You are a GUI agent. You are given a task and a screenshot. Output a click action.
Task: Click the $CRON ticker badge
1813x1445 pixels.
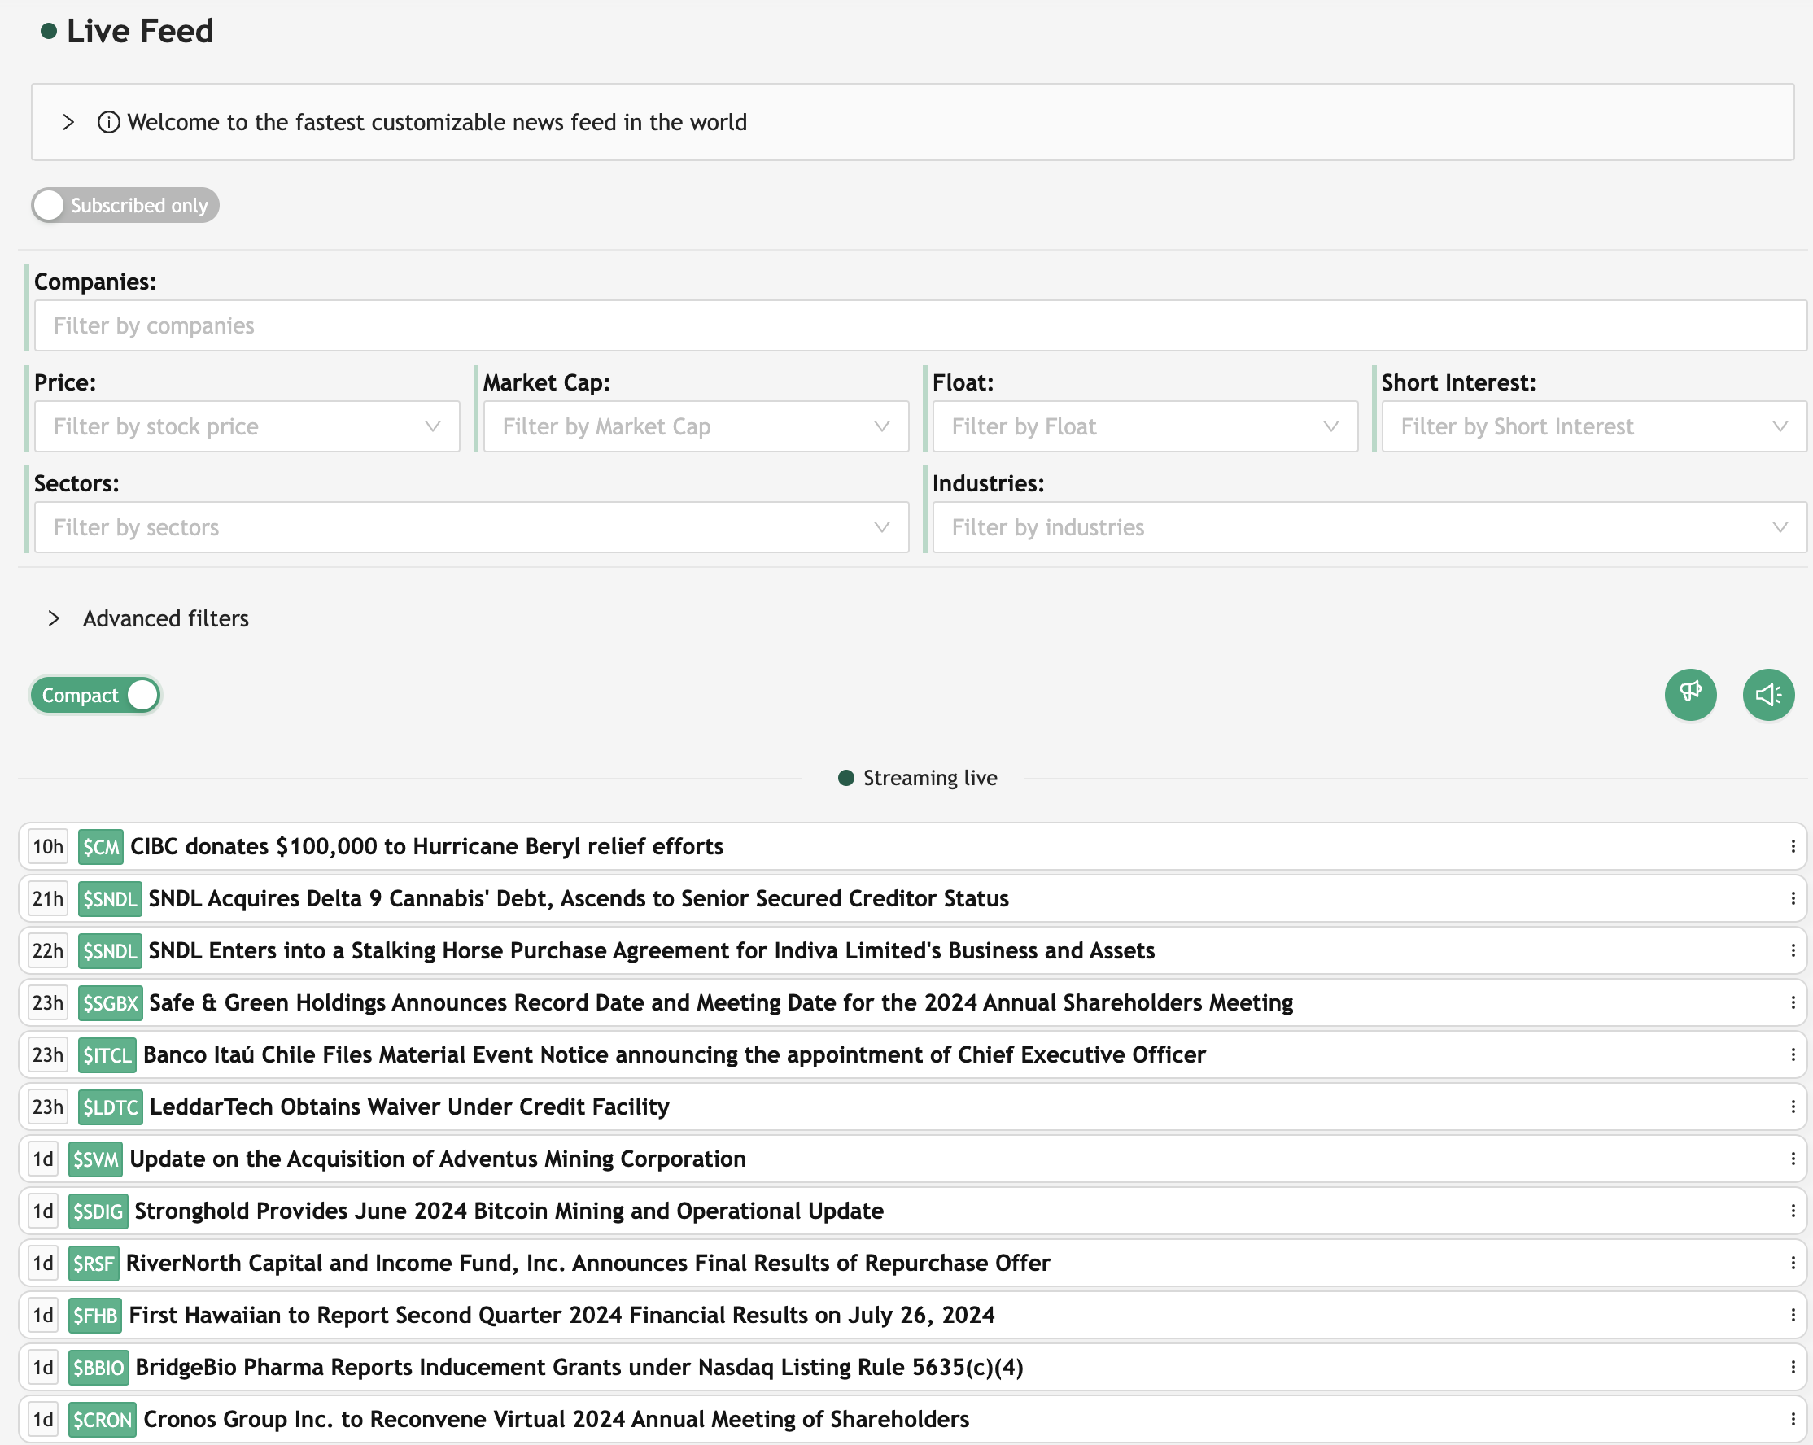click(x=102, y=1419)
